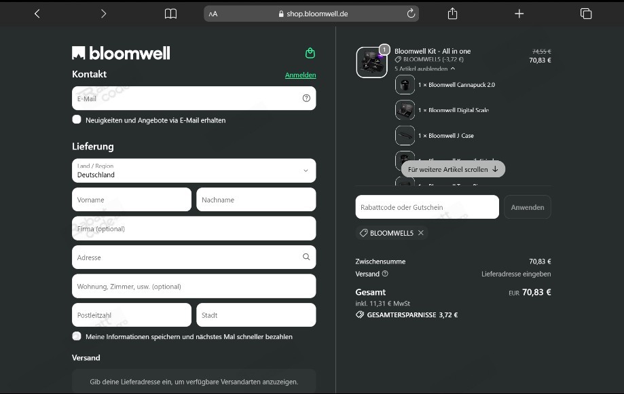The image size is (624, 394).
Task: Open the Safari share sheet icon
Action: click(452, 14)
